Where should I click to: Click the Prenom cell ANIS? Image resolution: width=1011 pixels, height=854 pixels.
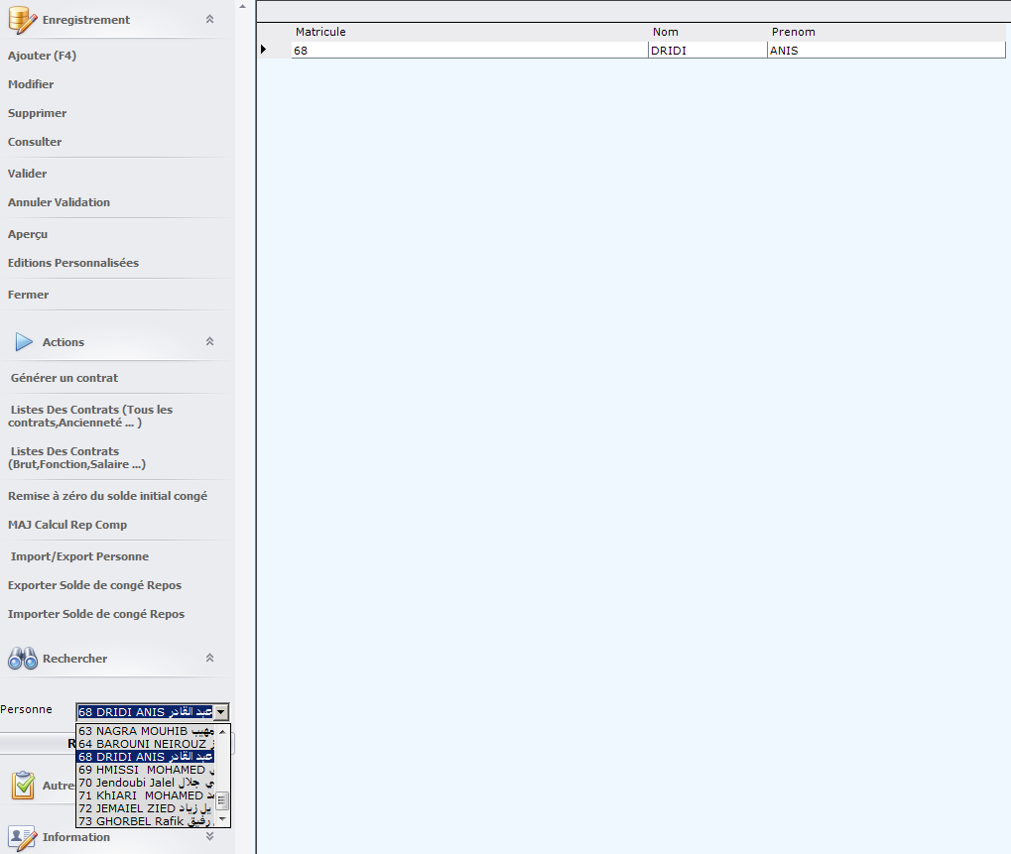[x=887, y=51]
